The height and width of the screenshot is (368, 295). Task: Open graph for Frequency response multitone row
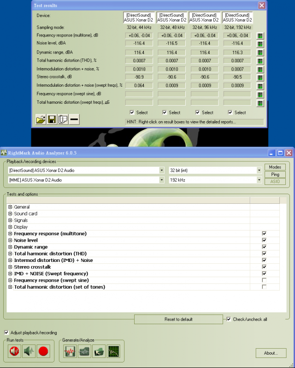pyautogui.click(x=260, y=36)
